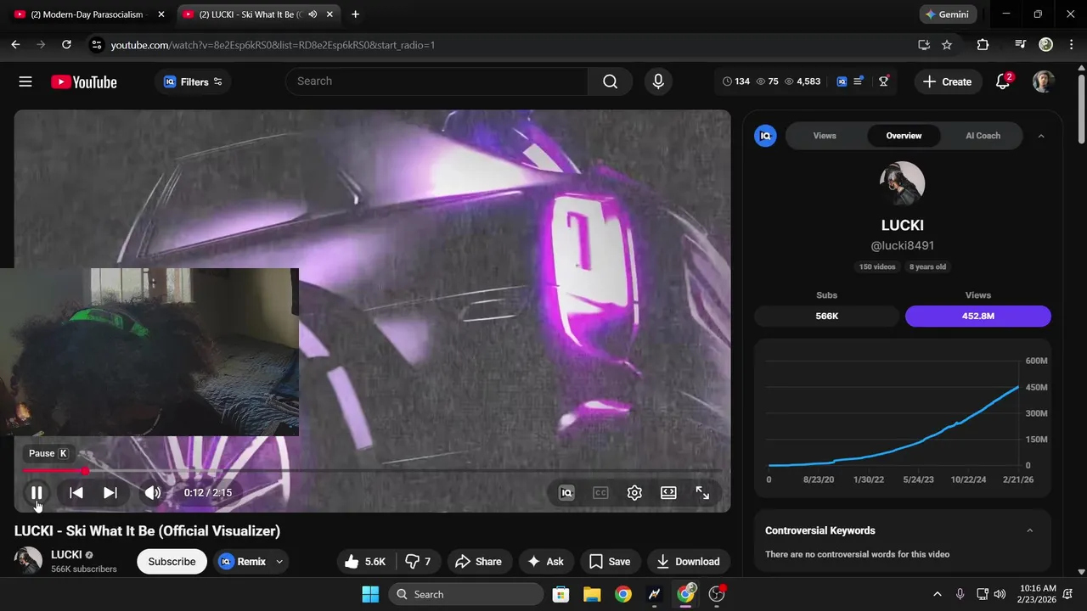Collapse the Controversial Keywords section

[x=1030, y=530]
